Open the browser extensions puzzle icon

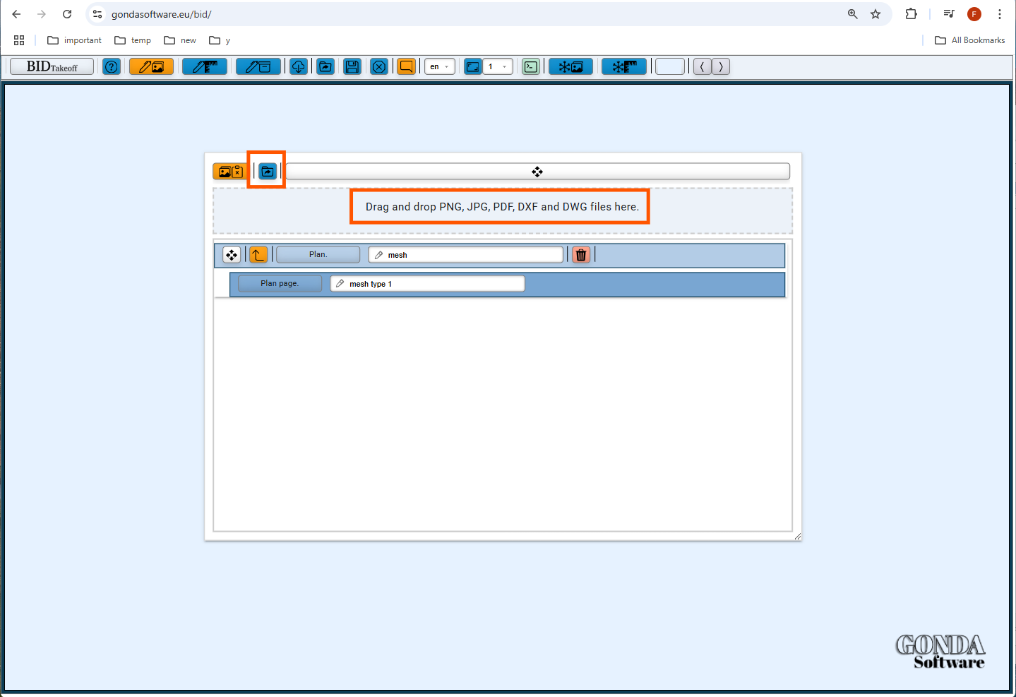coord(912,14)
